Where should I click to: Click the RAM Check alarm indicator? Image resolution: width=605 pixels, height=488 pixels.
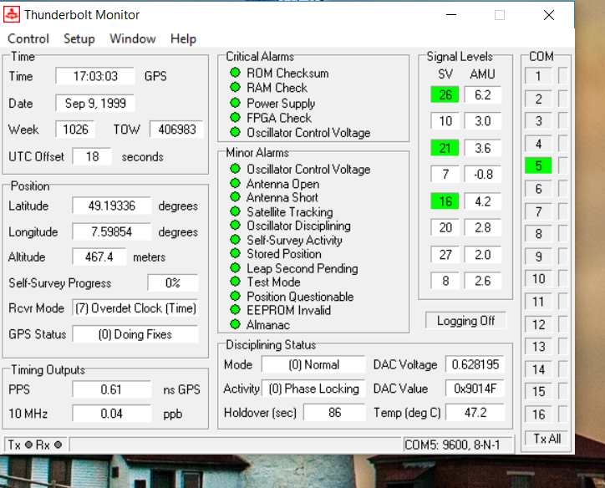coord(235,87)
